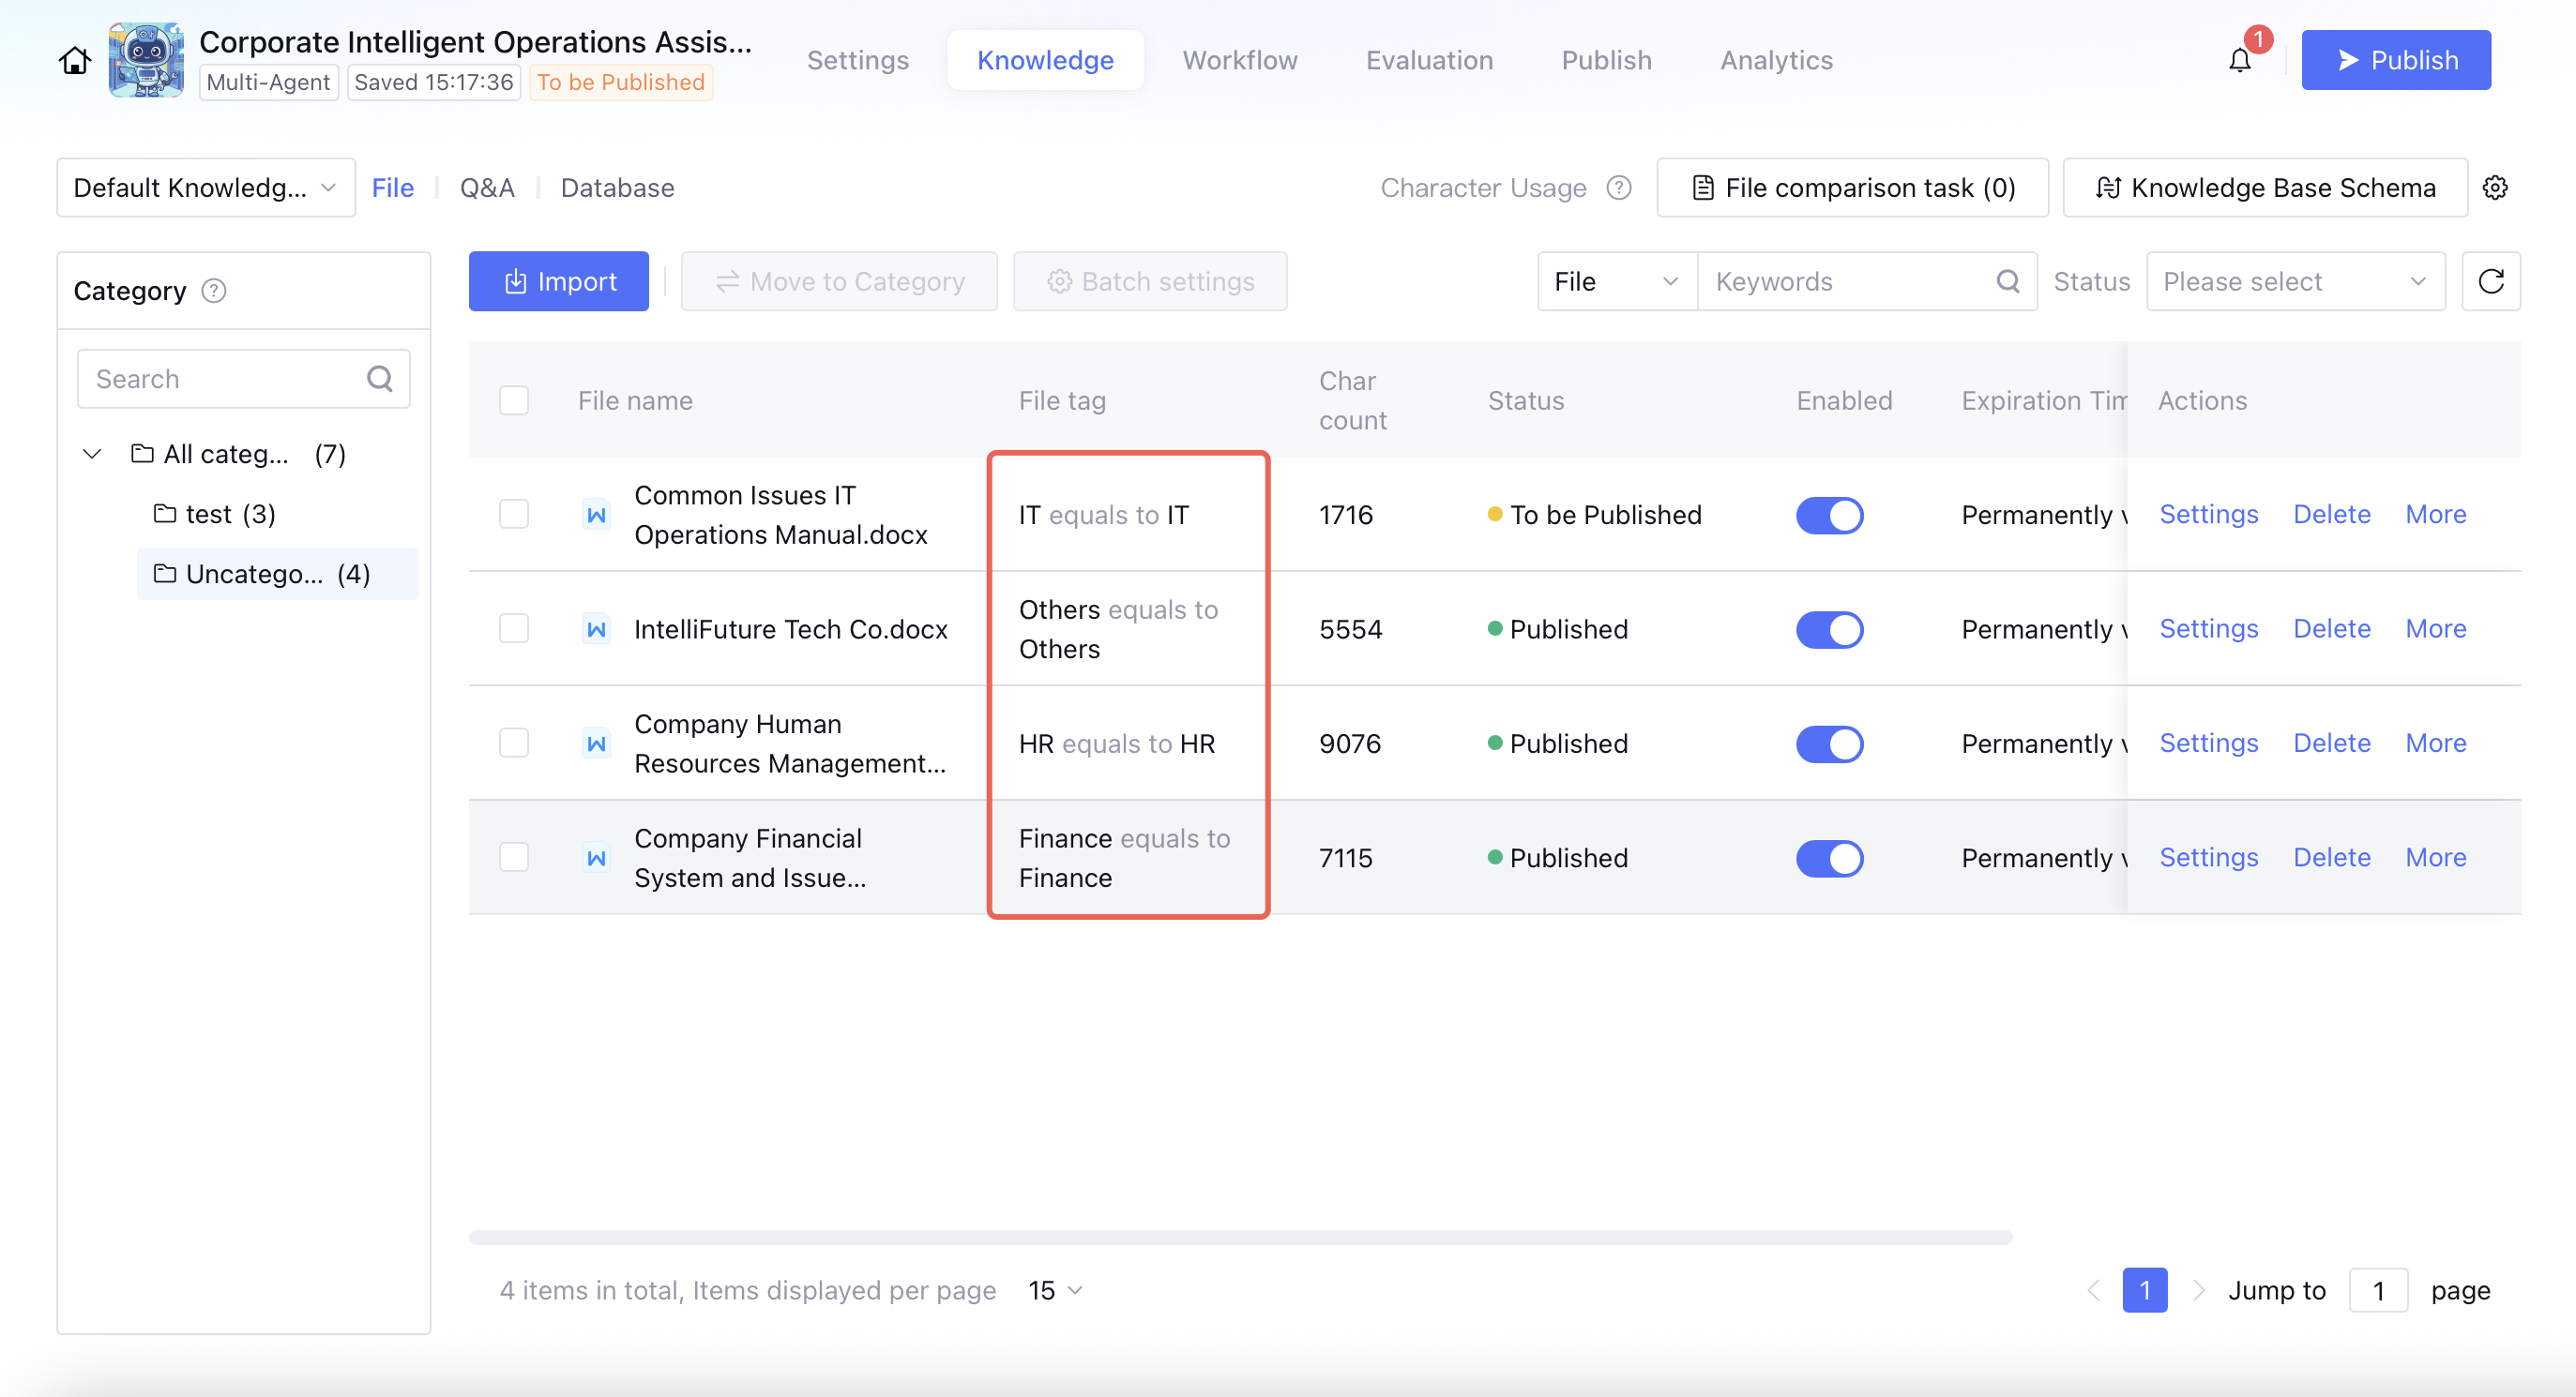Image resolution: width=2576 pixels, height=1397 pixels.
Task: Click the Category help question icon
Action: (x=214, y=291)
